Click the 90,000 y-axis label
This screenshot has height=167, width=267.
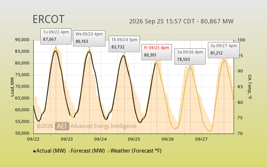click(22, 40)
